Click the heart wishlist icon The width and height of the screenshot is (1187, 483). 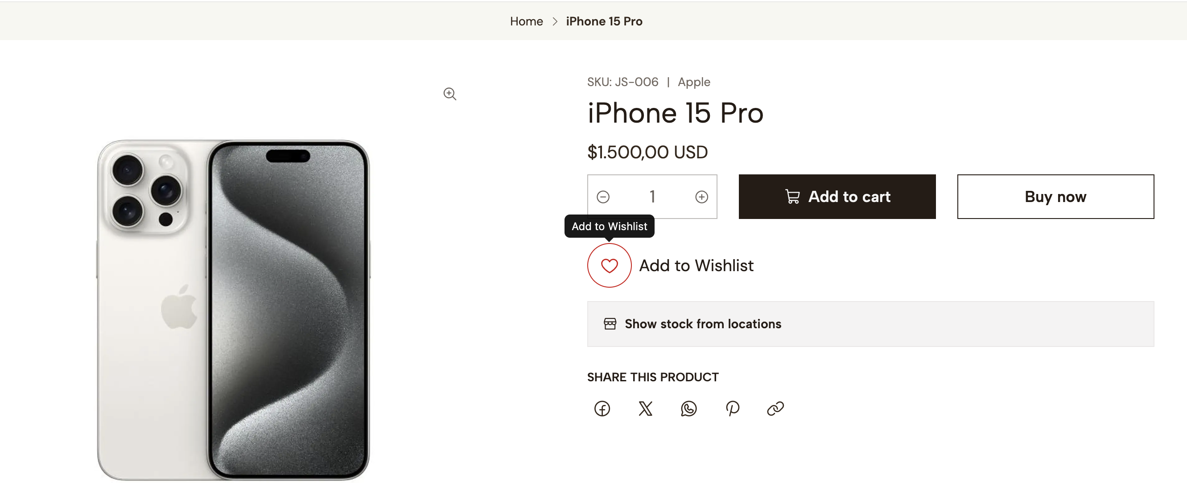tap(609, 265)
